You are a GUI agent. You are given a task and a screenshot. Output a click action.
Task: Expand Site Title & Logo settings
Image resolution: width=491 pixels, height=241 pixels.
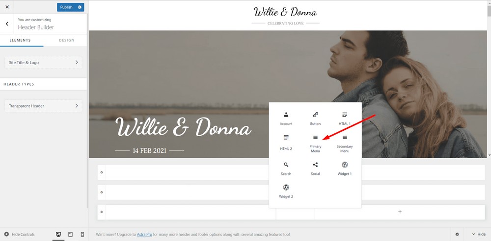point(43,63)
